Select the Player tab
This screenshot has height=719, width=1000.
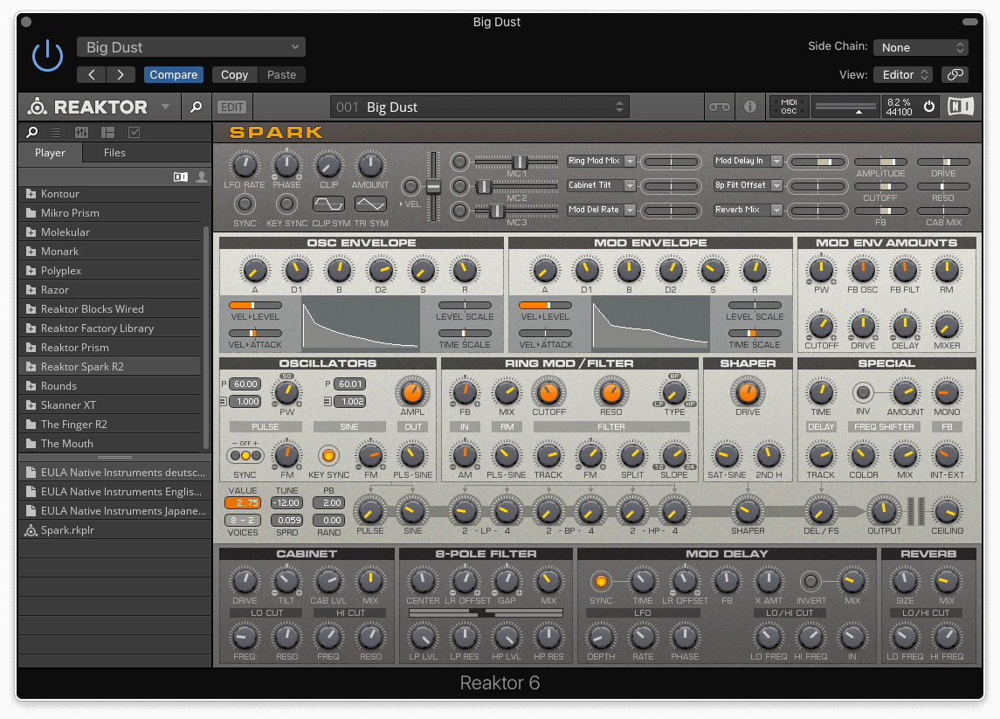pyautogui.click(x=50, y=153)
